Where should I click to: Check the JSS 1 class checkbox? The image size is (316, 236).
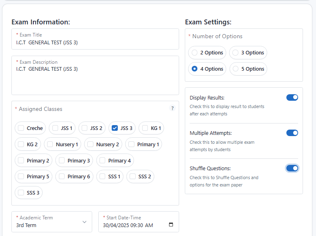[55, 128]
